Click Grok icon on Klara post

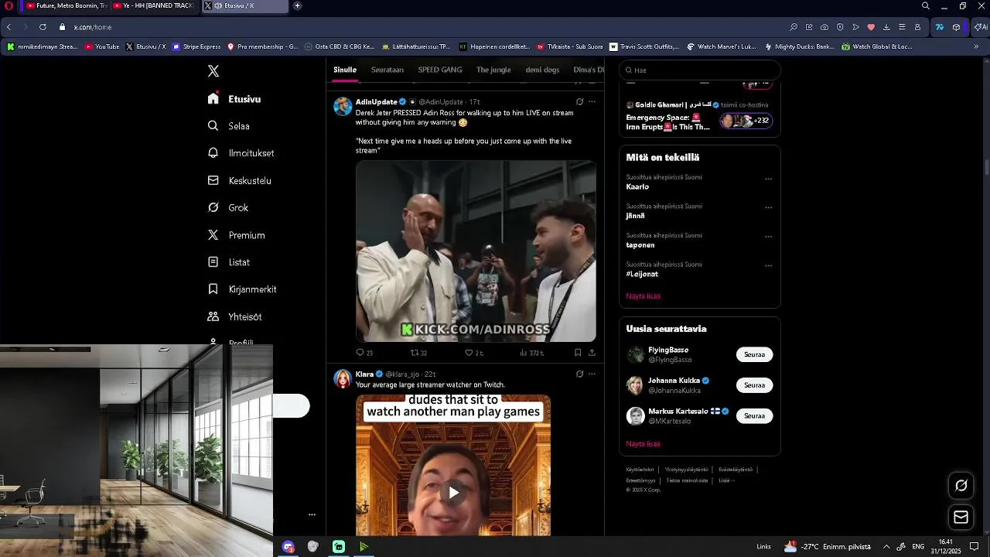[579, 374]
